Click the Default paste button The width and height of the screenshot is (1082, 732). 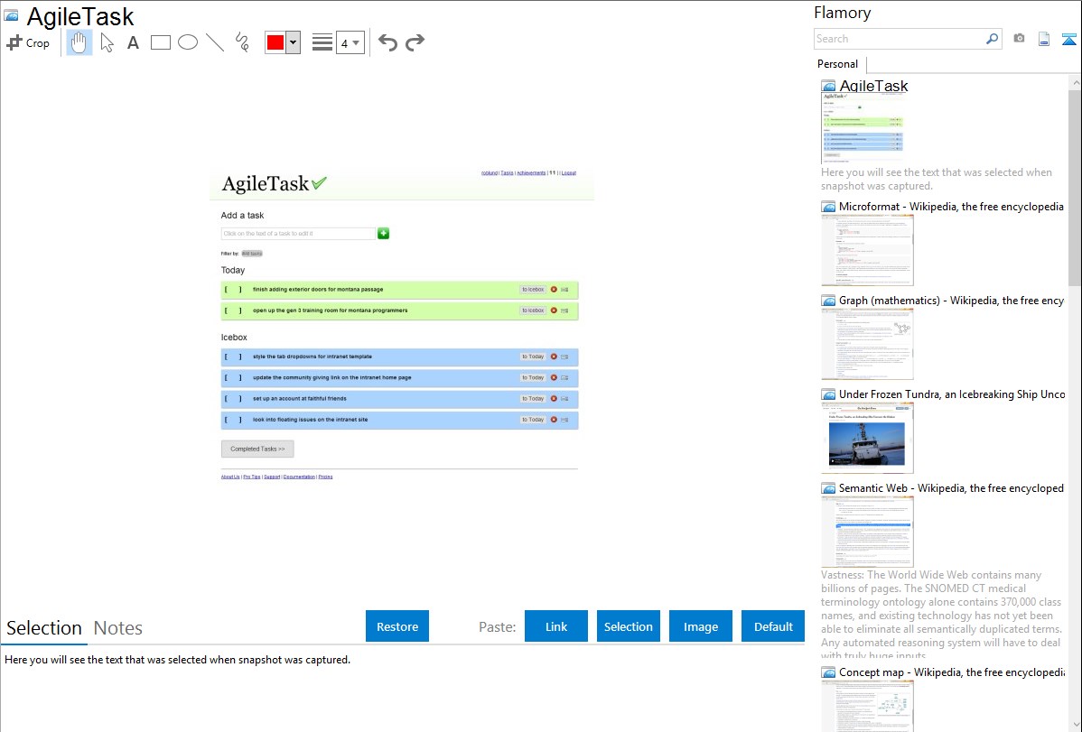click(773, 626)
